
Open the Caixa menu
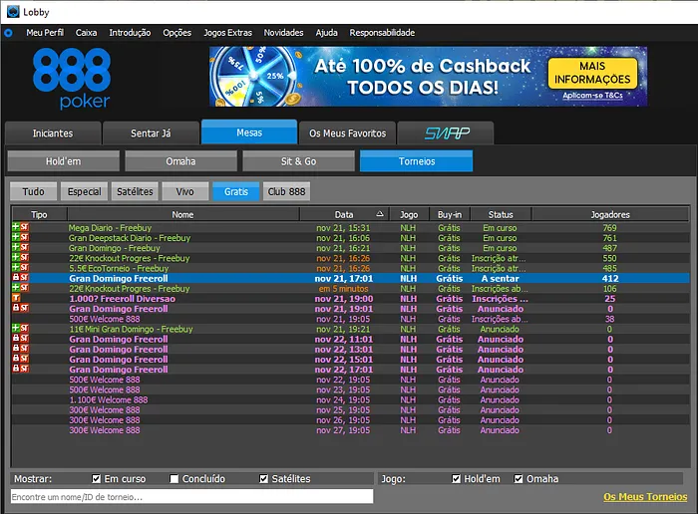[x=86, y=33]
